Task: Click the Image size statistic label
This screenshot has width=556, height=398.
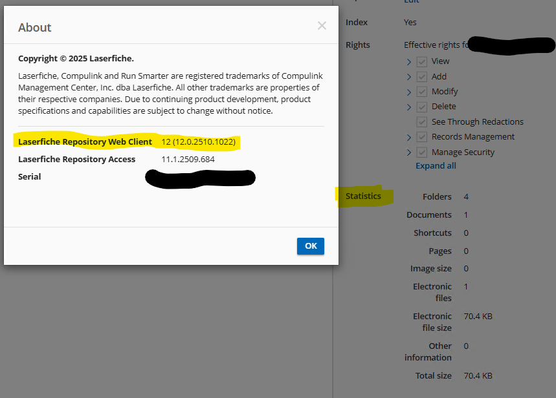Action: [431, 269]
